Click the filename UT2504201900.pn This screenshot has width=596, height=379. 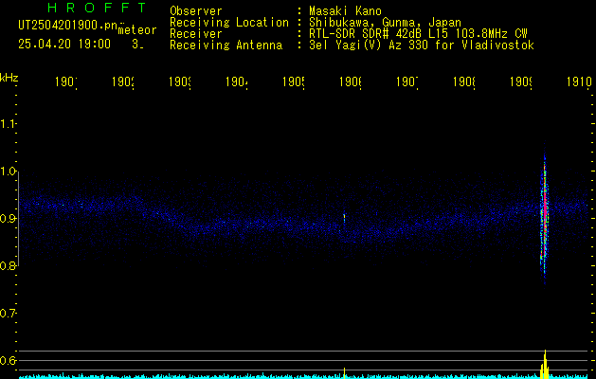(67, 26)
